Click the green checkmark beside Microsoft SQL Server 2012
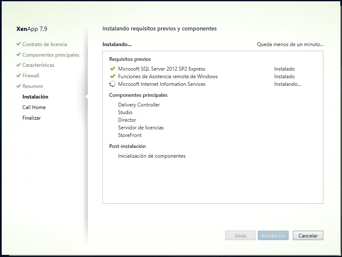The height and width of the screenshot is (257, 342). tap(112, 69)
